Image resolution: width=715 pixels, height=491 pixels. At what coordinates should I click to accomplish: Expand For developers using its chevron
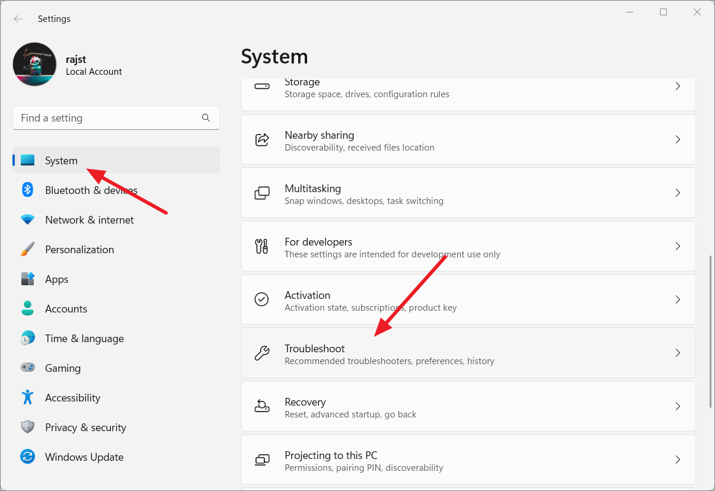(678, 246)
